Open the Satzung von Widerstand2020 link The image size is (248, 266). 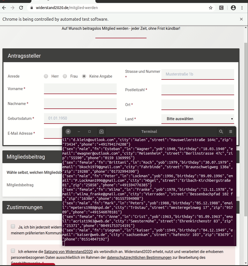click(68, 251)
